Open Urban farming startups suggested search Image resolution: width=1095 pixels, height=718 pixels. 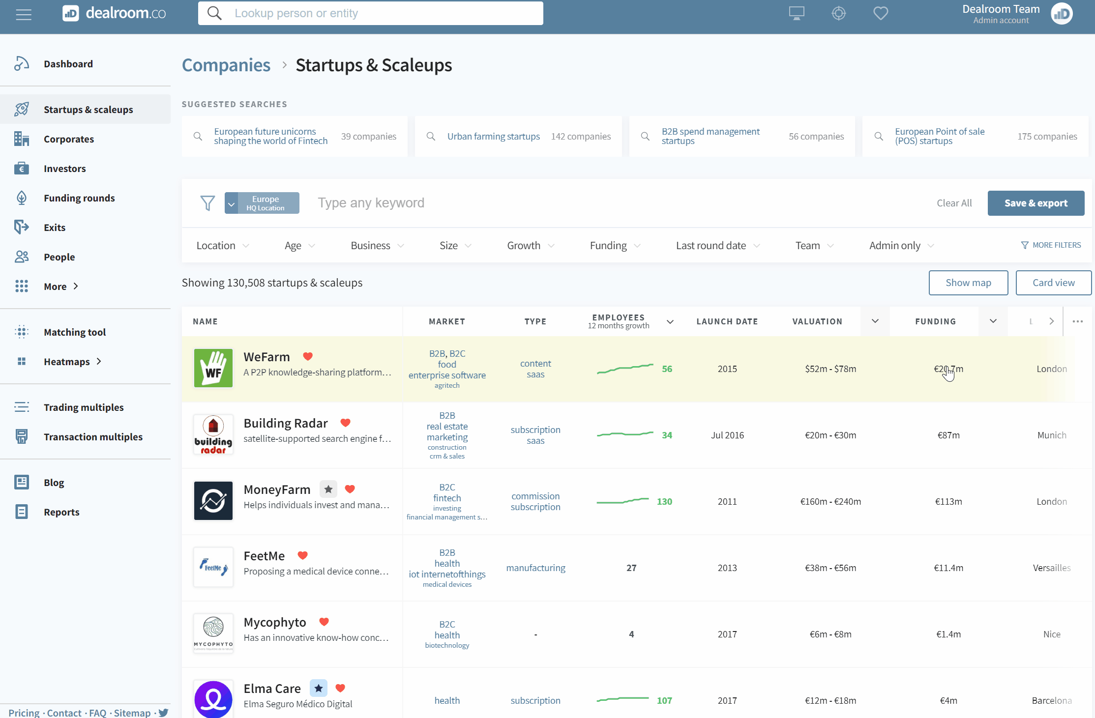[518, 136]
